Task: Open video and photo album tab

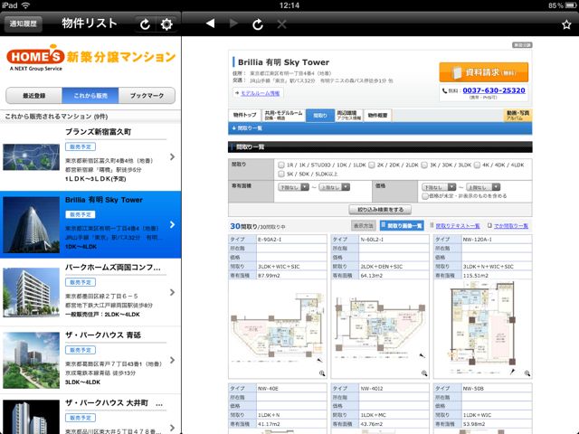Action: click(x=517, y=115)
